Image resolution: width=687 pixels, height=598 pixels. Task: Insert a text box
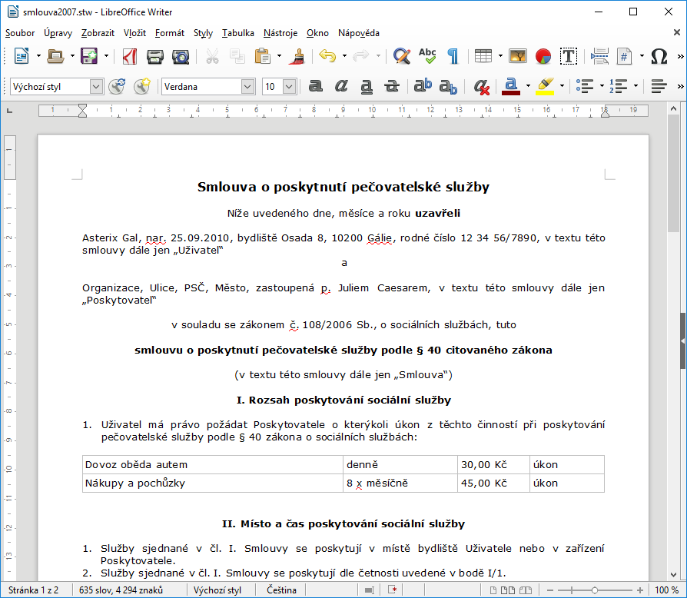coord(569,56)
